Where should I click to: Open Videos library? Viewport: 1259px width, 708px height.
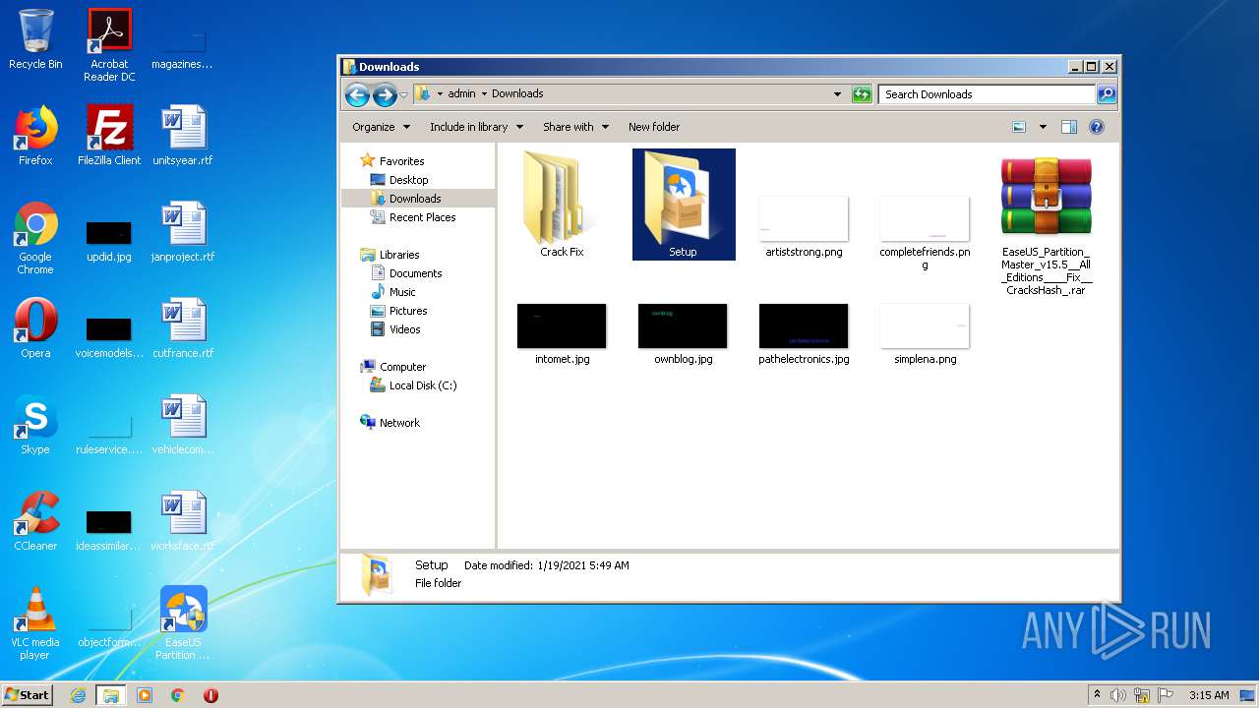point(404,329)
